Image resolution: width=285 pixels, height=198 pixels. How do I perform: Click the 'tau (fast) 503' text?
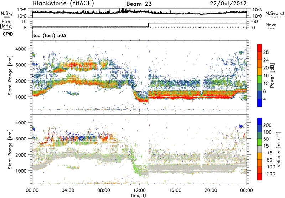50,35
